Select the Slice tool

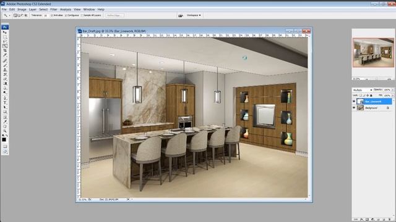coord(5,55)
